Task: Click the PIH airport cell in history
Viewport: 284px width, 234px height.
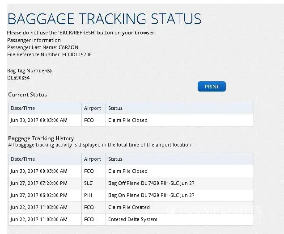Action: click(x=89, y=195)
